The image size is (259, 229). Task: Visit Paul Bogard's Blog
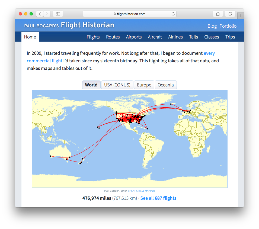click(x=212, y=26)
